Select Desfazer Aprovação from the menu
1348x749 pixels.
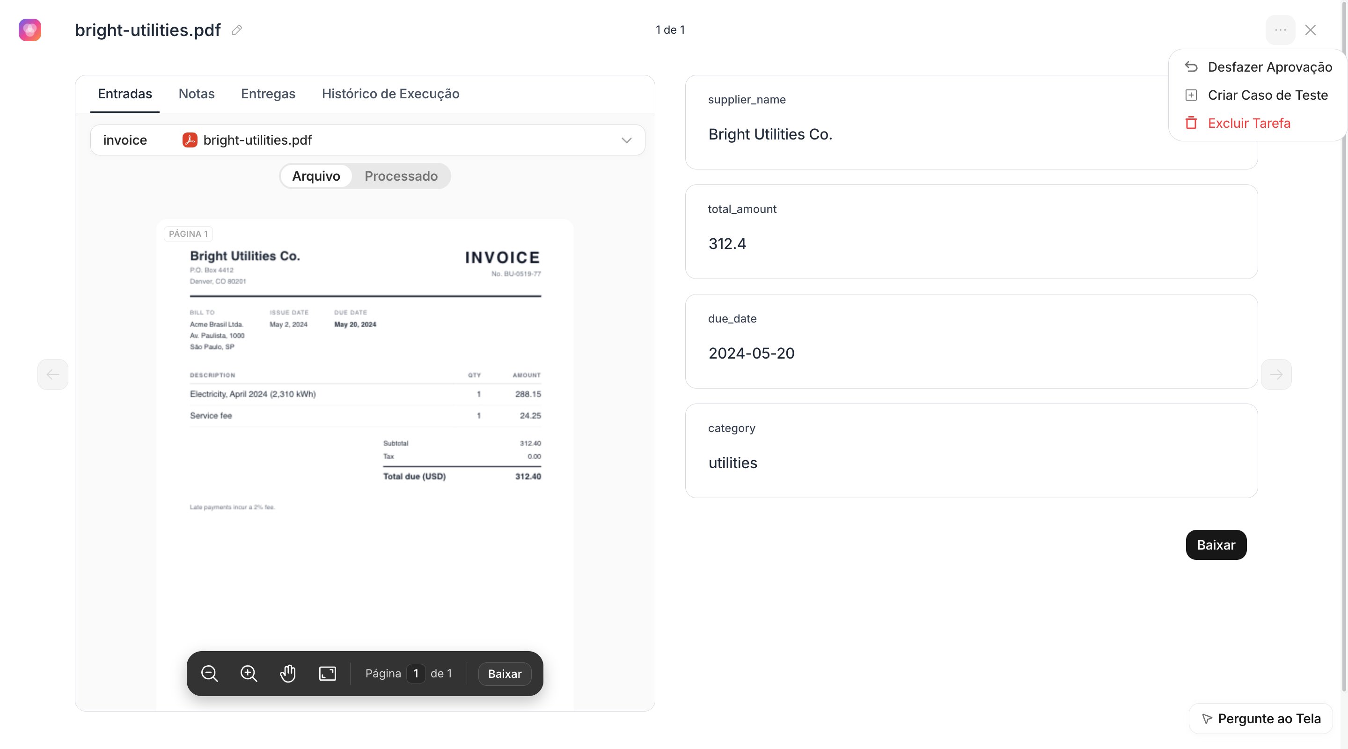click(x=1259, y=67)
